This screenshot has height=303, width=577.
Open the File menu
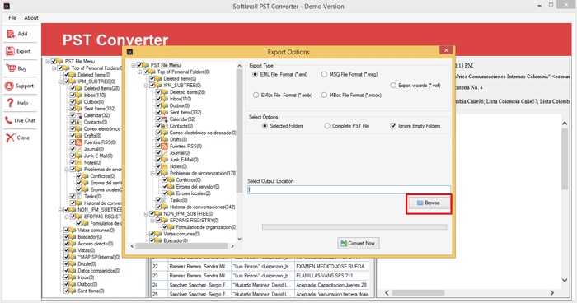[x=12, y=17]
